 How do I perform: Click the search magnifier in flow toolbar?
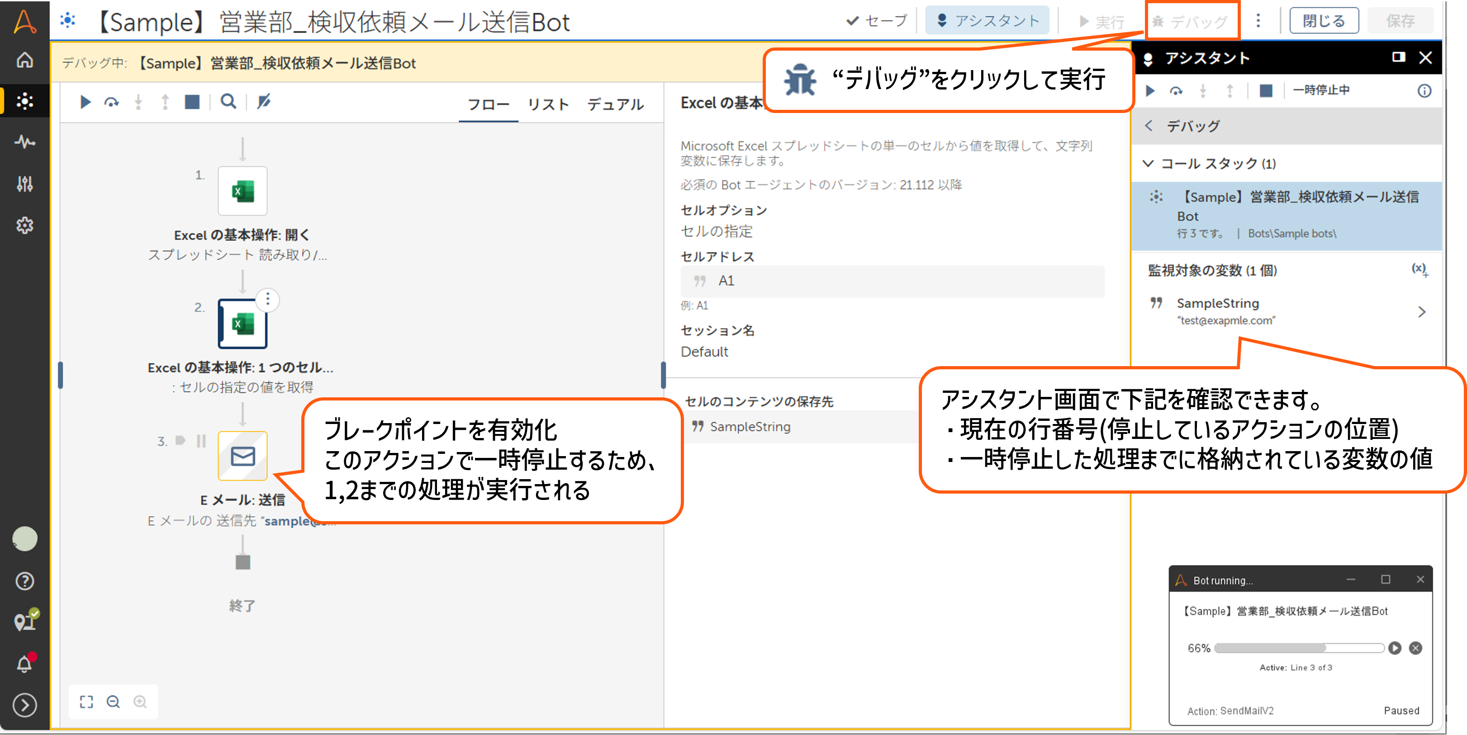228,101
